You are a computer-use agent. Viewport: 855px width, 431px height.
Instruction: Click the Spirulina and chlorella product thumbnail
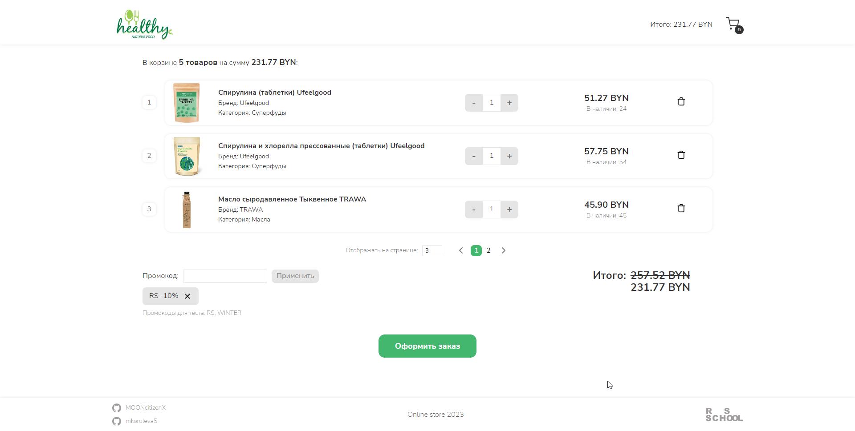click(x=187, y=156)
